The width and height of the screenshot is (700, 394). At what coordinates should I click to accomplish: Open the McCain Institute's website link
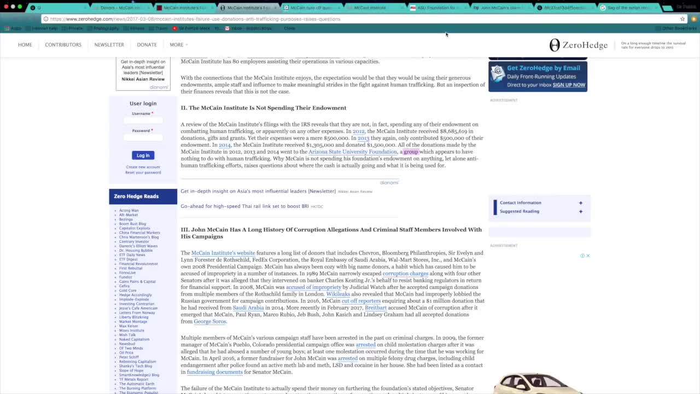click(223, 253)
